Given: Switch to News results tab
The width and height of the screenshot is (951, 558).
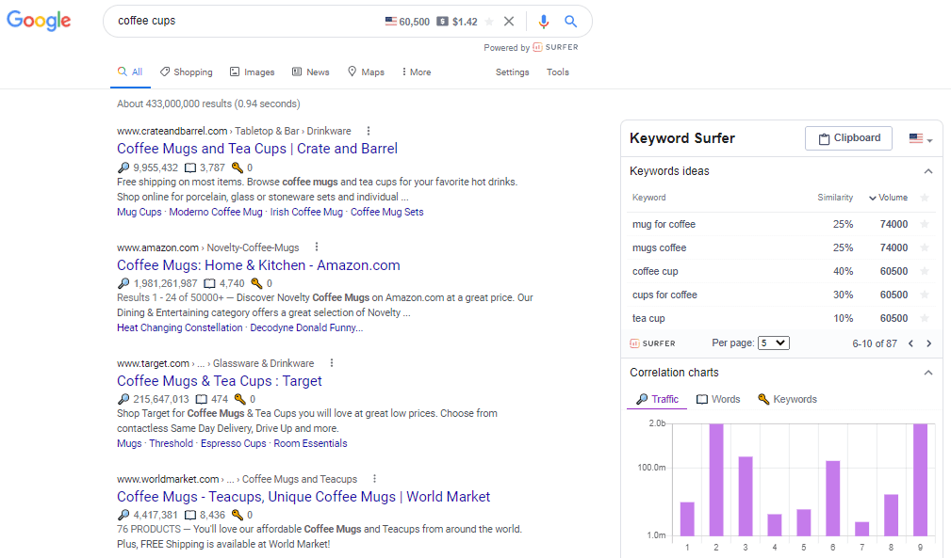Looking at the screenshot, I should point(310,72).
